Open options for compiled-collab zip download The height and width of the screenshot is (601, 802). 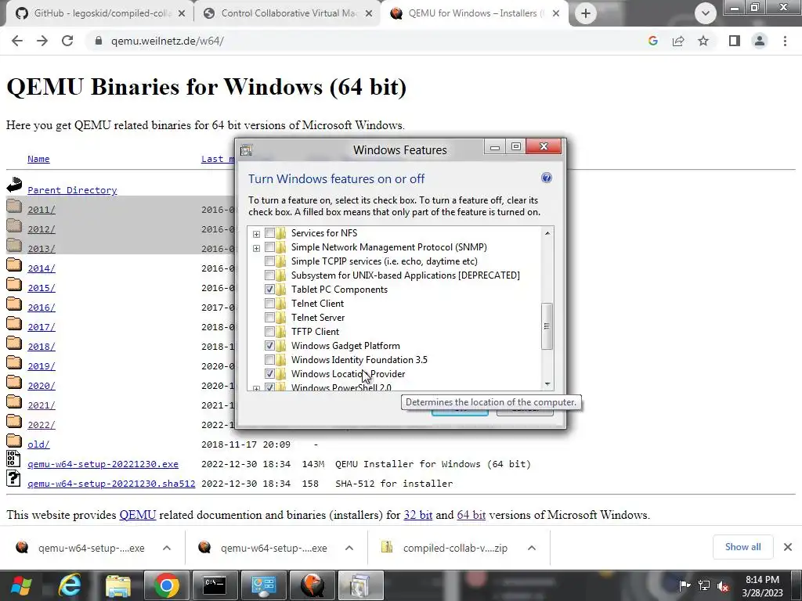[x=532, y=548]
